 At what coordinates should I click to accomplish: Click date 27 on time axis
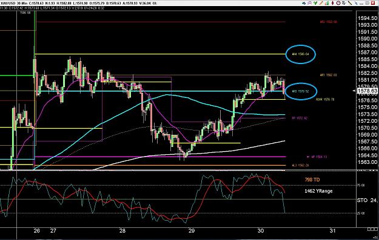tap(53, 230)
